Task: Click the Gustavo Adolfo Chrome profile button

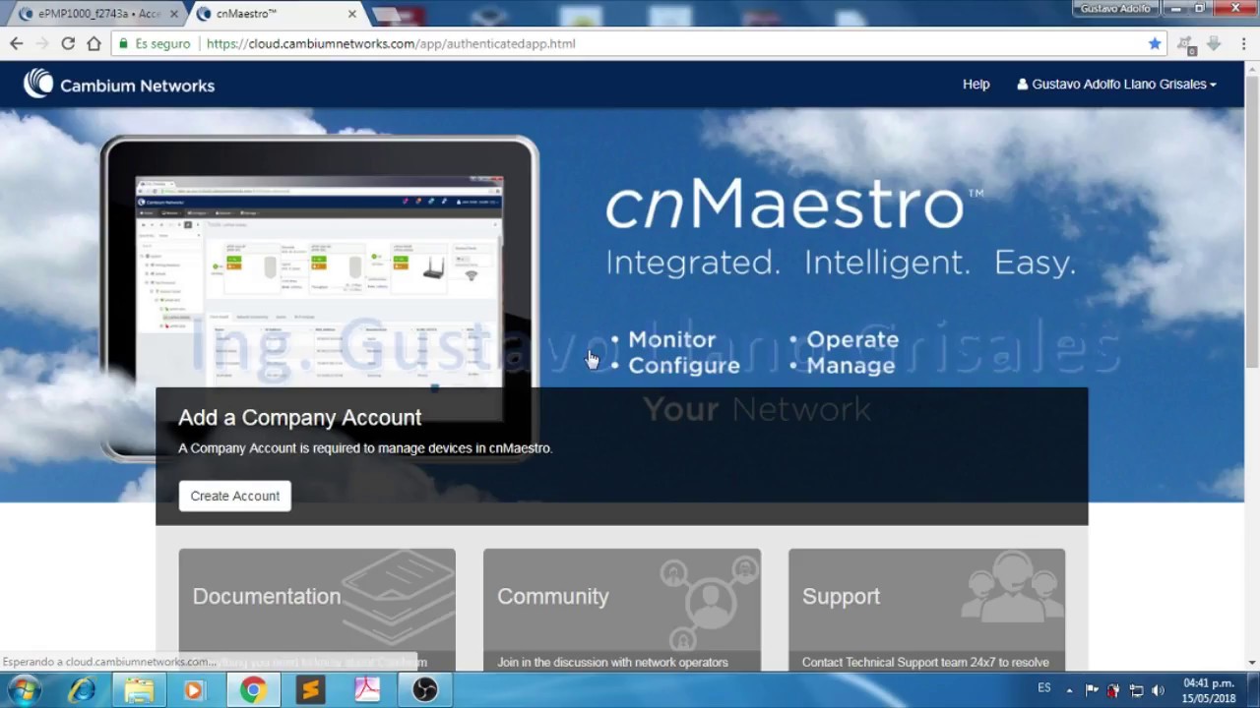Action: [x=1115, y=8]
